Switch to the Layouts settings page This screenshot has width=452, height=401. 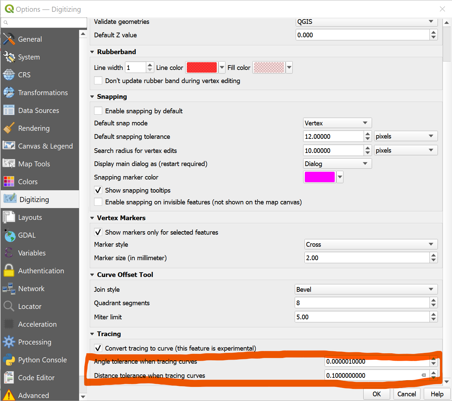click(30, 217)
